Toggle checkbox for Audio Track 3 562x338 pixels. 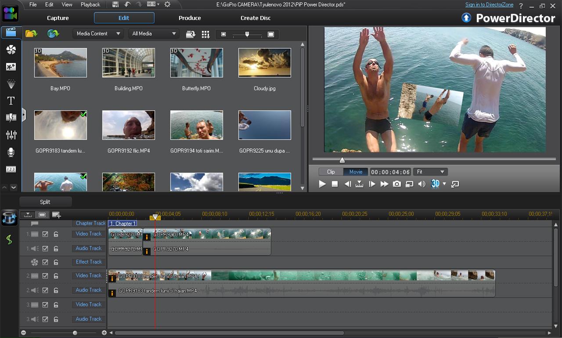click(45, 319)
